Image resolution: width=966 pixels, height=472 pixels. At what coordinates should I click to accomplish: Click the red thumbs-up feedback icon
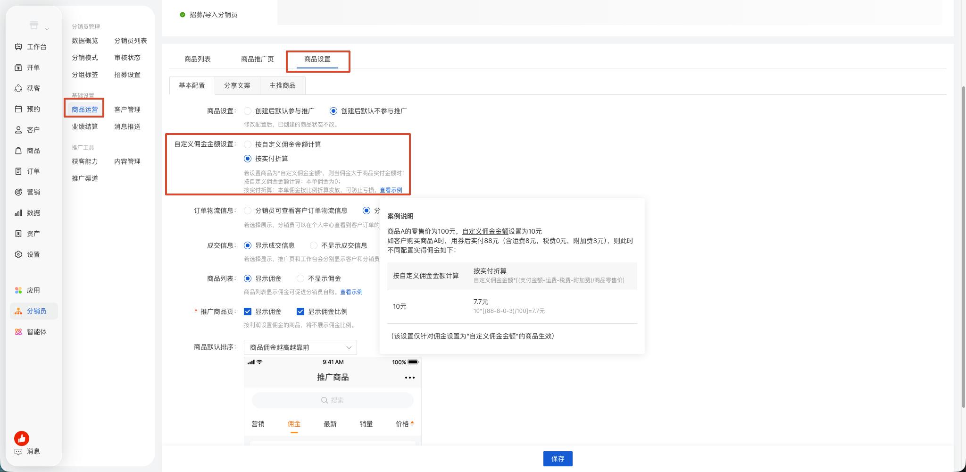coord(22,438)
